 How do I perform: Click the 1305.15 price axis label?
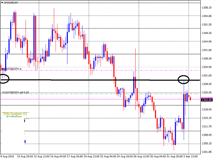tap(207, 143)
